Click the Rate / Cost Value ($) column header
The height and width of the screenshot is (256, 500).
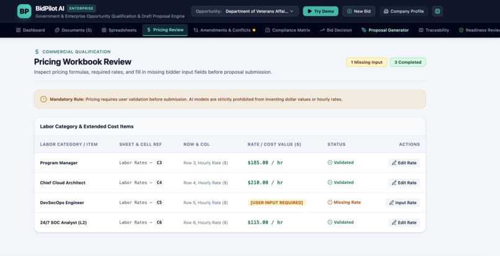coord(274,144)
